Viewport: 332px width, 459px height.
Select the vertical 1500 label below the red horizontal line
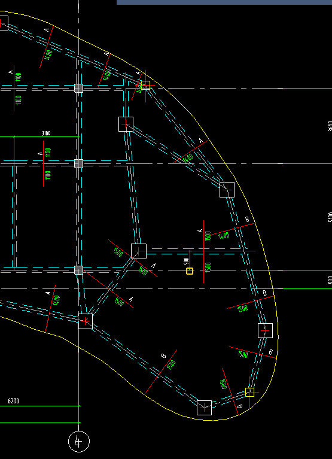tap(208, 268)
